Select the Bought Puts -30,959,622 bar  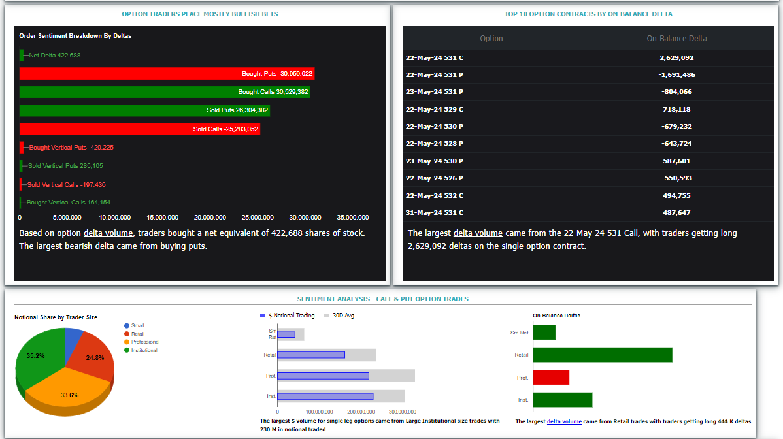[x=167, y=74]
